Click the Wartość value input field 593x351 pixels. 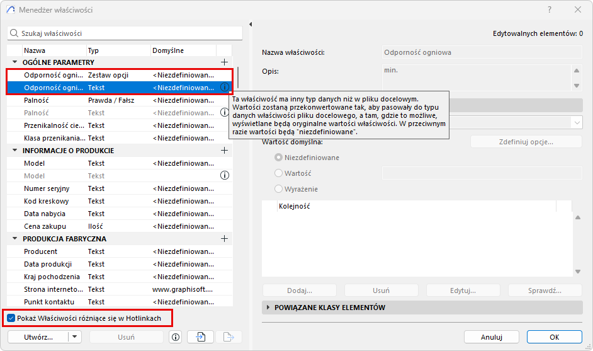pyautogui.click(x=482, y=173)
